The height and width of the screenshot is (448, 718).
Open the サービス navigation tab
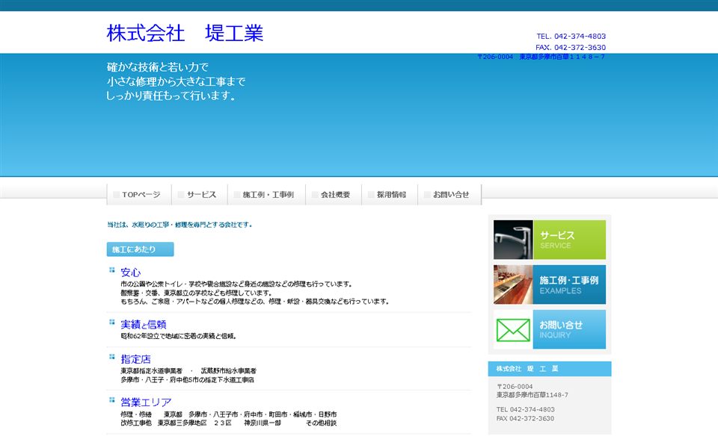click(200, 195)
